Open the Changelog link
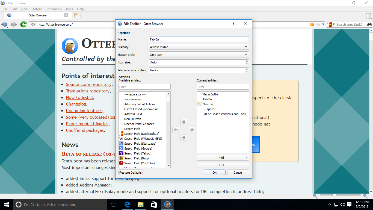Image resolution: width=373 pixels, height=210 pixels. [76, 104]
